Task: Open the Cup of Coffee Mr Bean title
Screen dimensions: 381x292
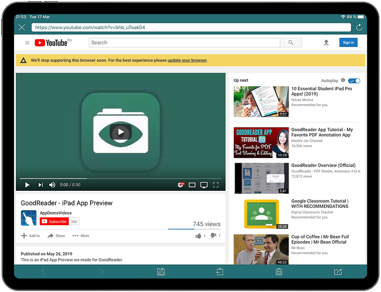Action: coord(320,239)
